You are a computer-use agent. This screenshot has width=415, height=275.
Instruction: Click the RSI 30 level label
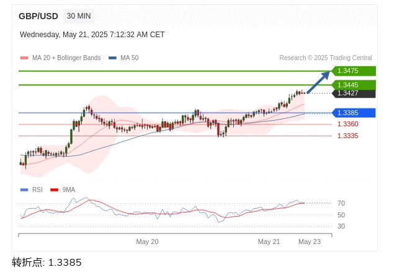[341, 226]
